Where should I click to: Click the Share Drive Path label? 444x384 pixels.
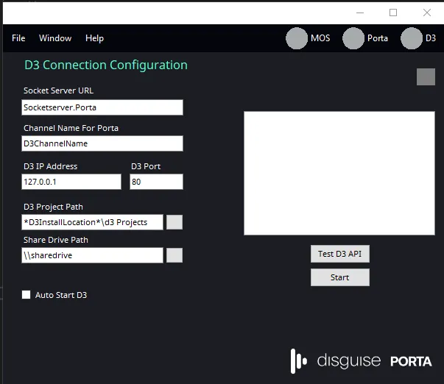pos(56,240)
